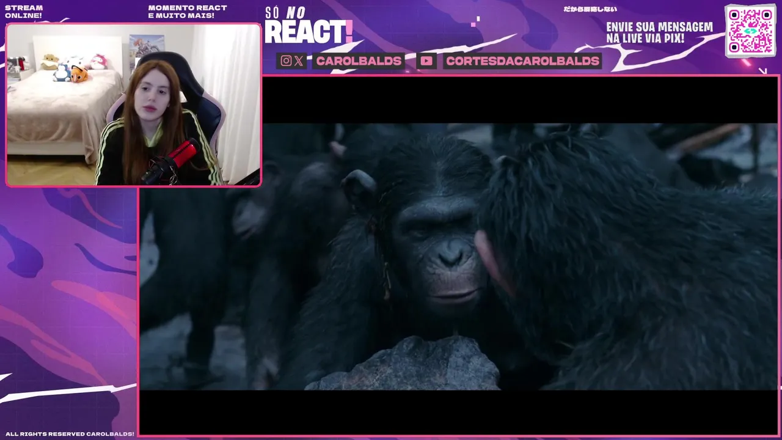Click the X logo next to Instagram

click(x=299, y=61)
